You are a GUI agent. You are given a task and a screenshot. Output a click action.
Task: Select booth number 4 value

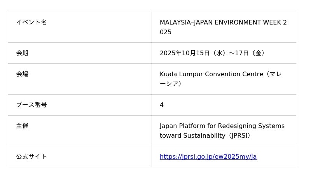[x=162, y=105]
